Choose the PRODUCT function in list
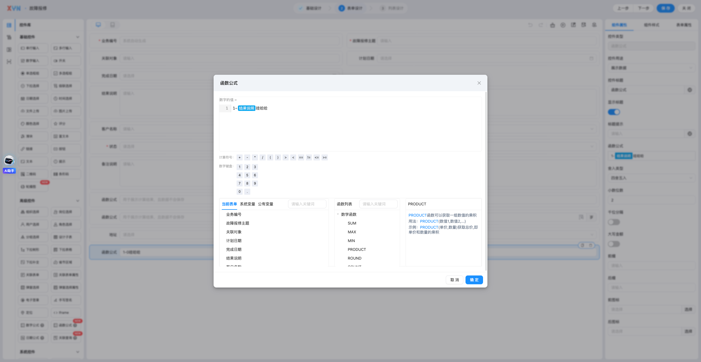 coord(357,249)
